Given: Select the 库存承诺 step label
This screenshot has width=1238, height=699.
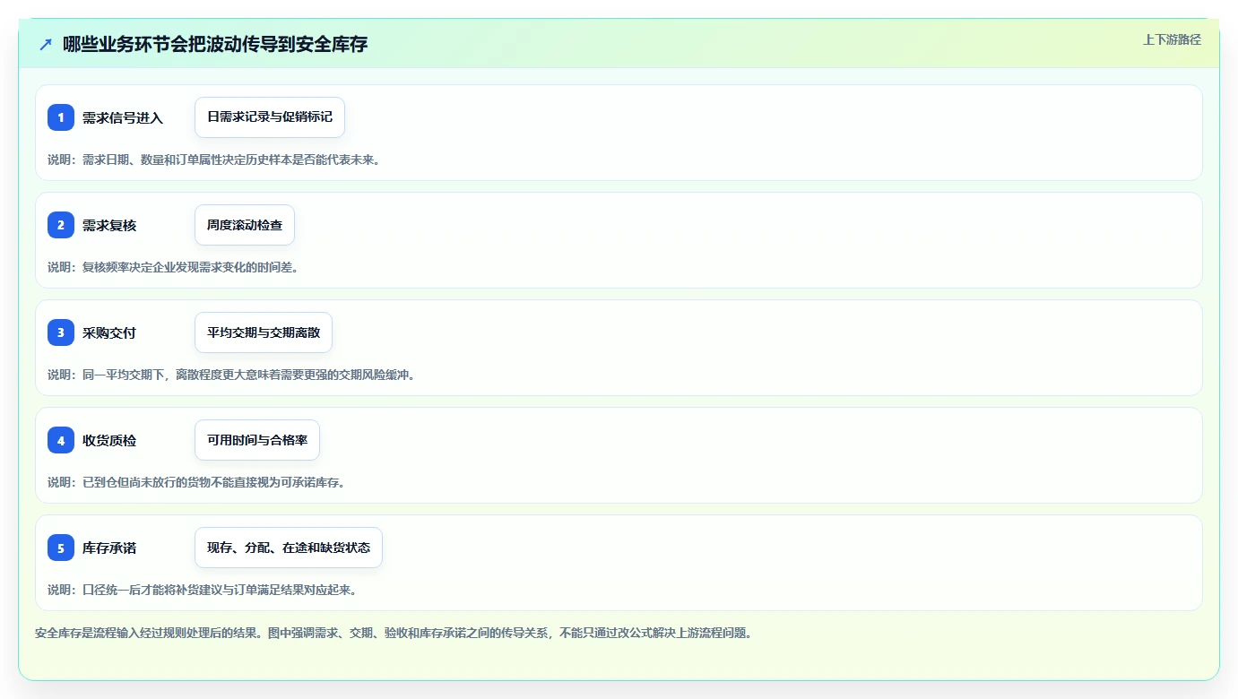Looking at the screenshot, I should coord(109,548).
